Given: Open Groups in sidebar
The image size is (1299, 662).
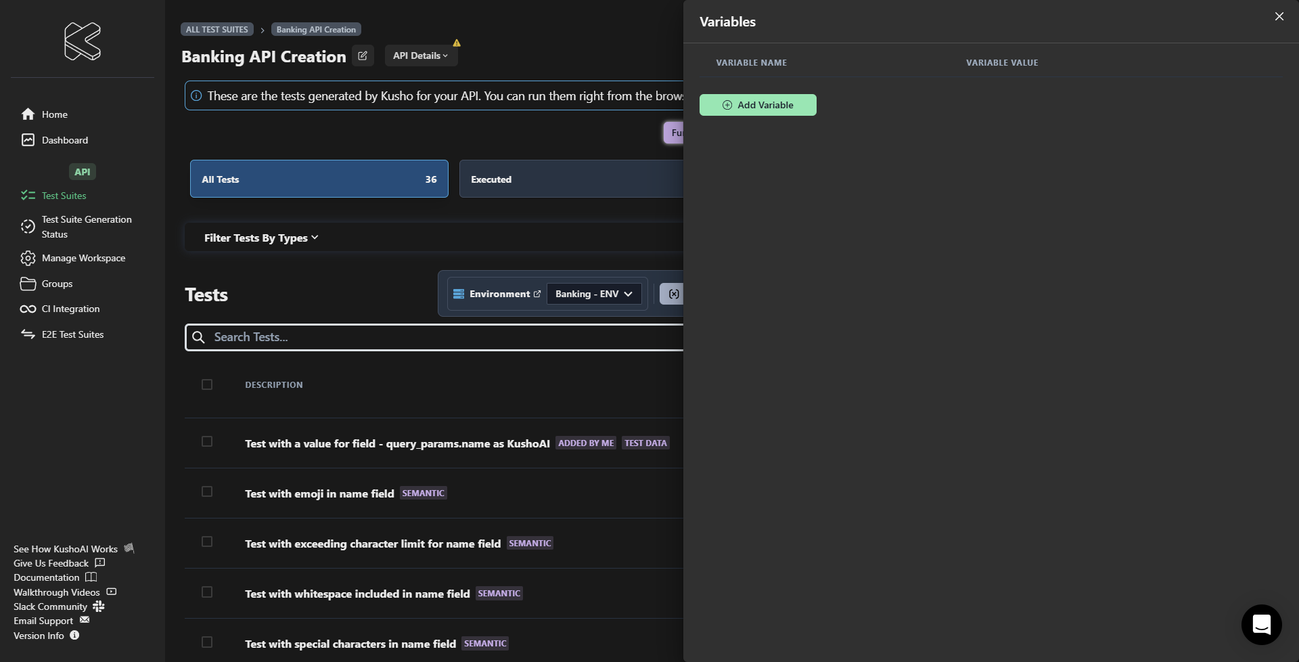Looking at the screenshot, I should (57, 284).
